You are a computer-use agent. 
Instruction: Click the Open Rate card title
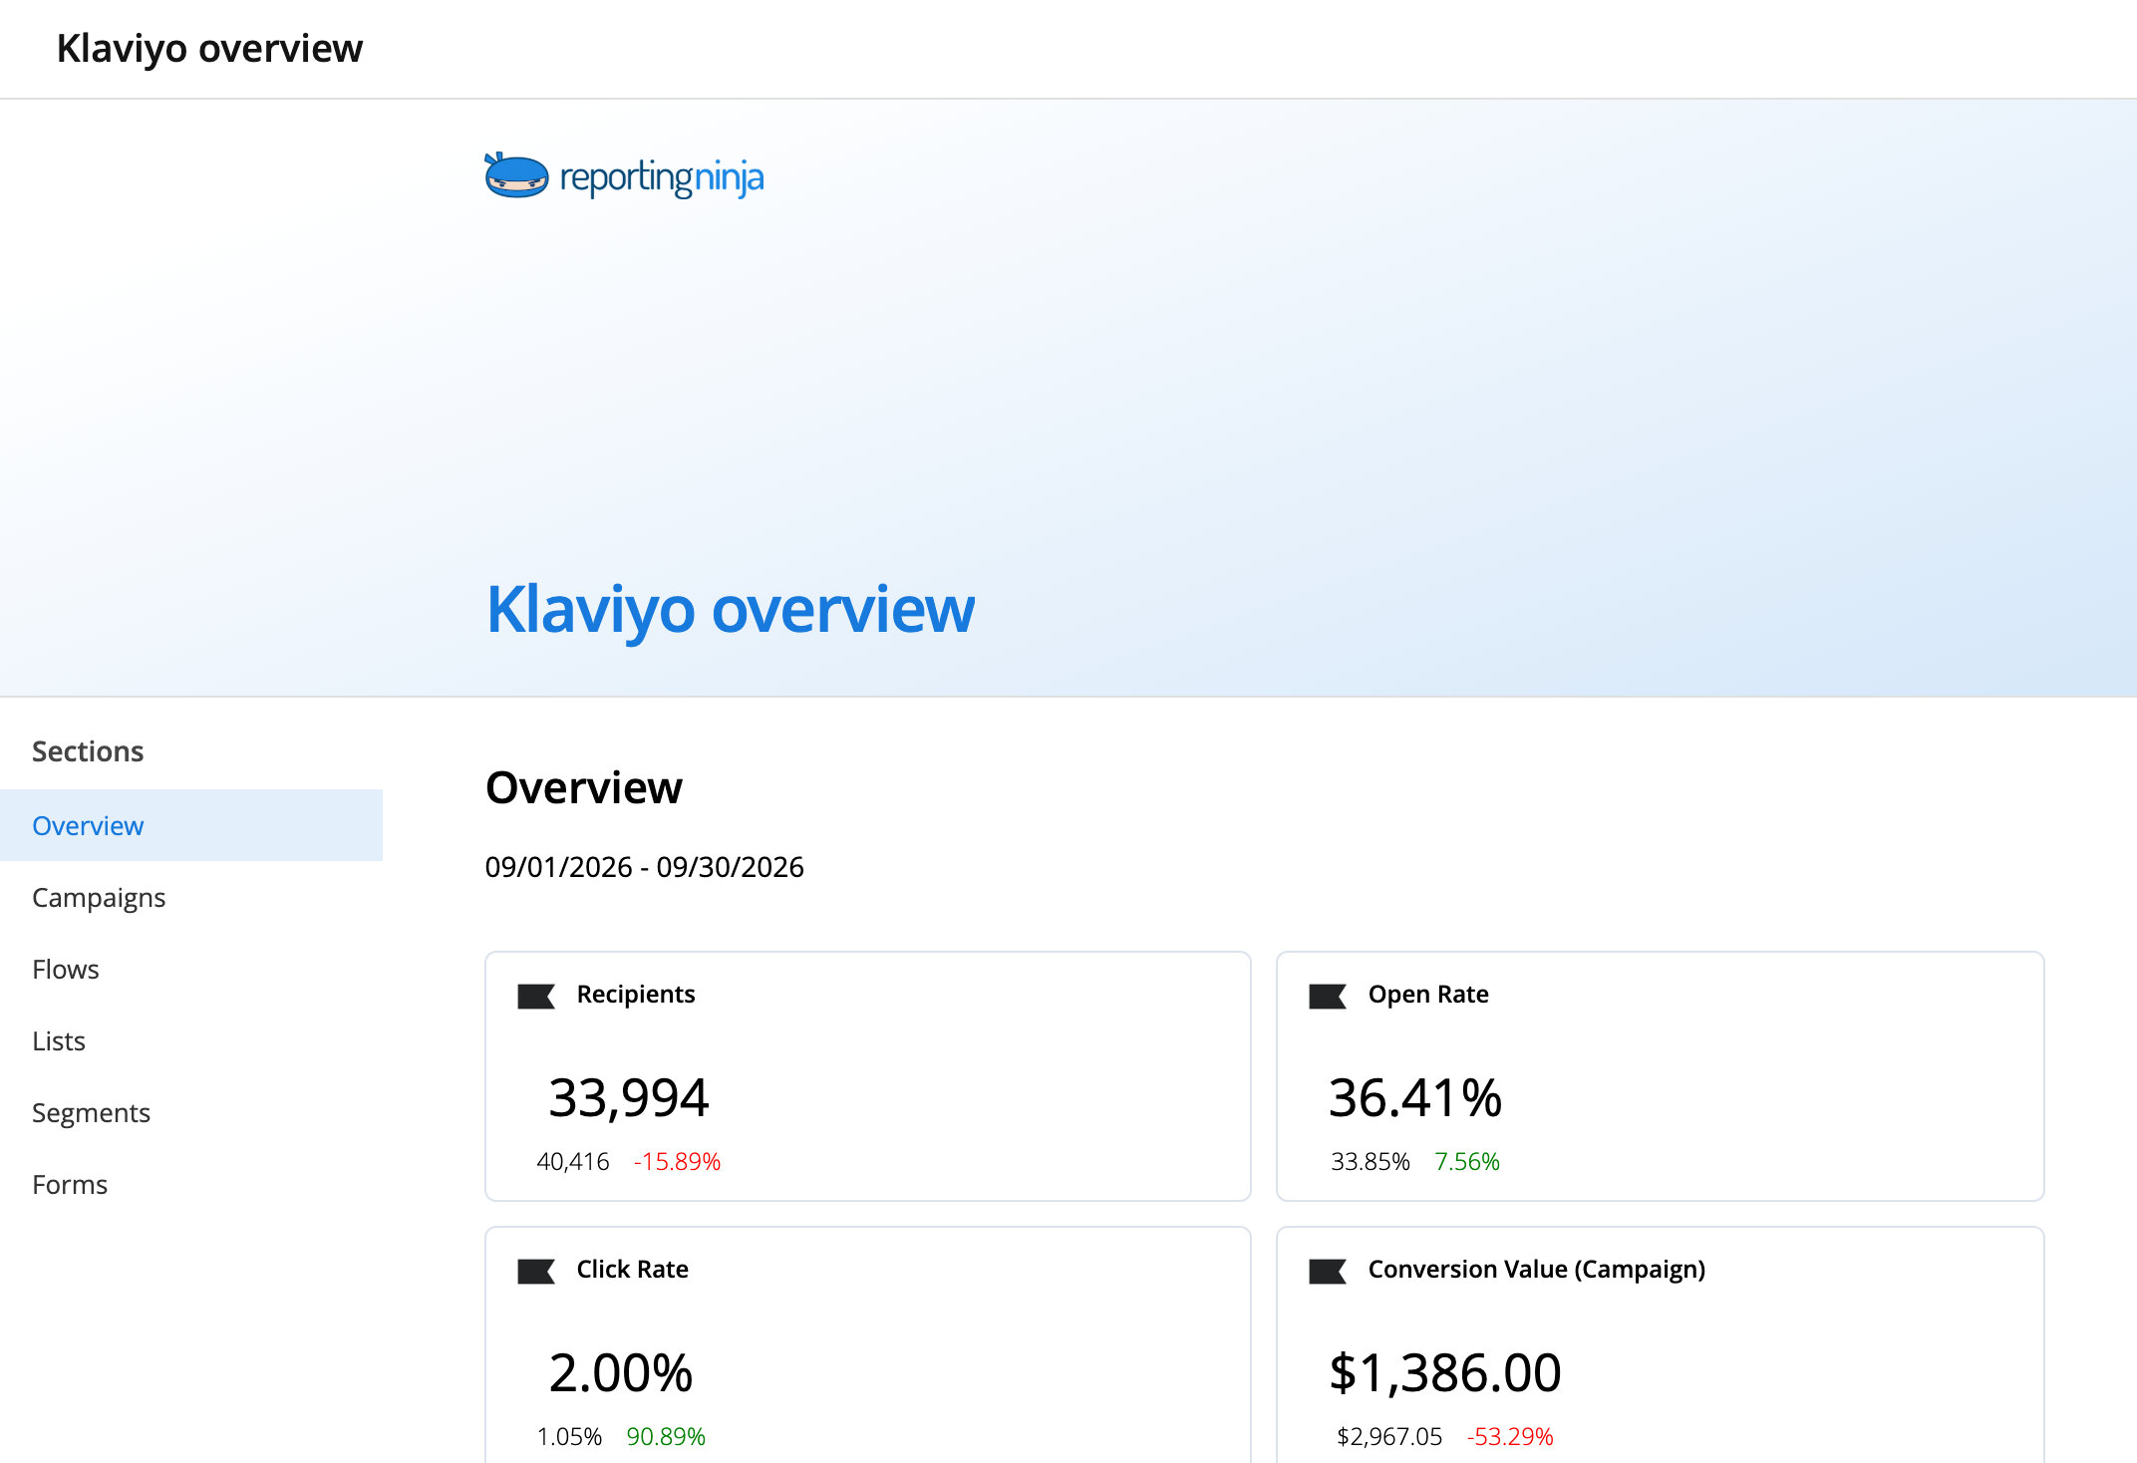tap(1428, 994)
